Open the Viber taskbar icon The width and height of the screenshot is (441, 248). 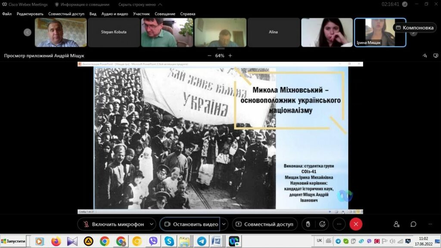(153, 241)
